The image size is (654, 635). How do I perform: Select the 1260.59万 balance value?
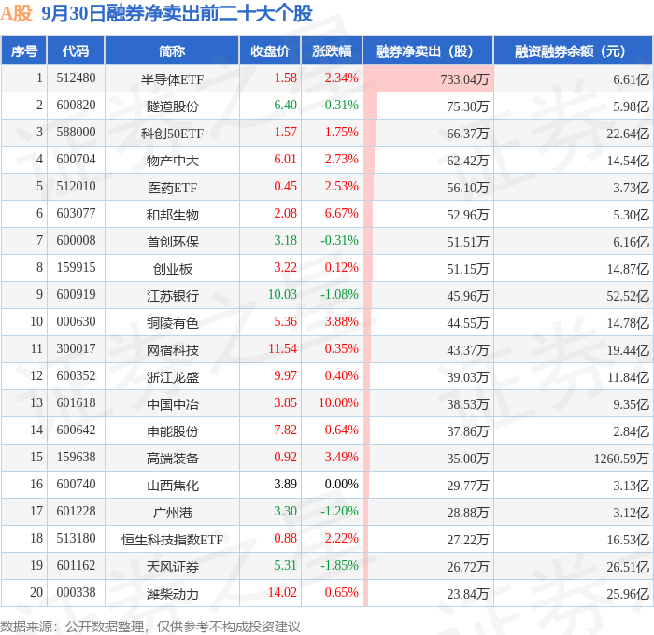click(x=621, y=459)
